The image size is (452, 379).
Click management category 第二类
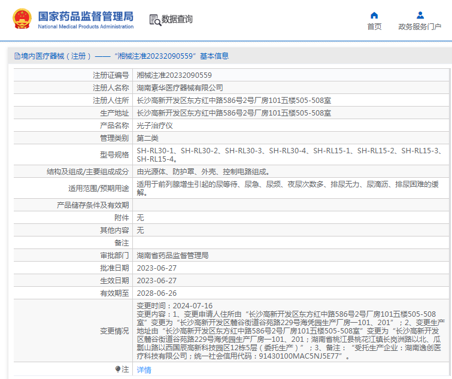pyautogui.click(x=147, y=138)
